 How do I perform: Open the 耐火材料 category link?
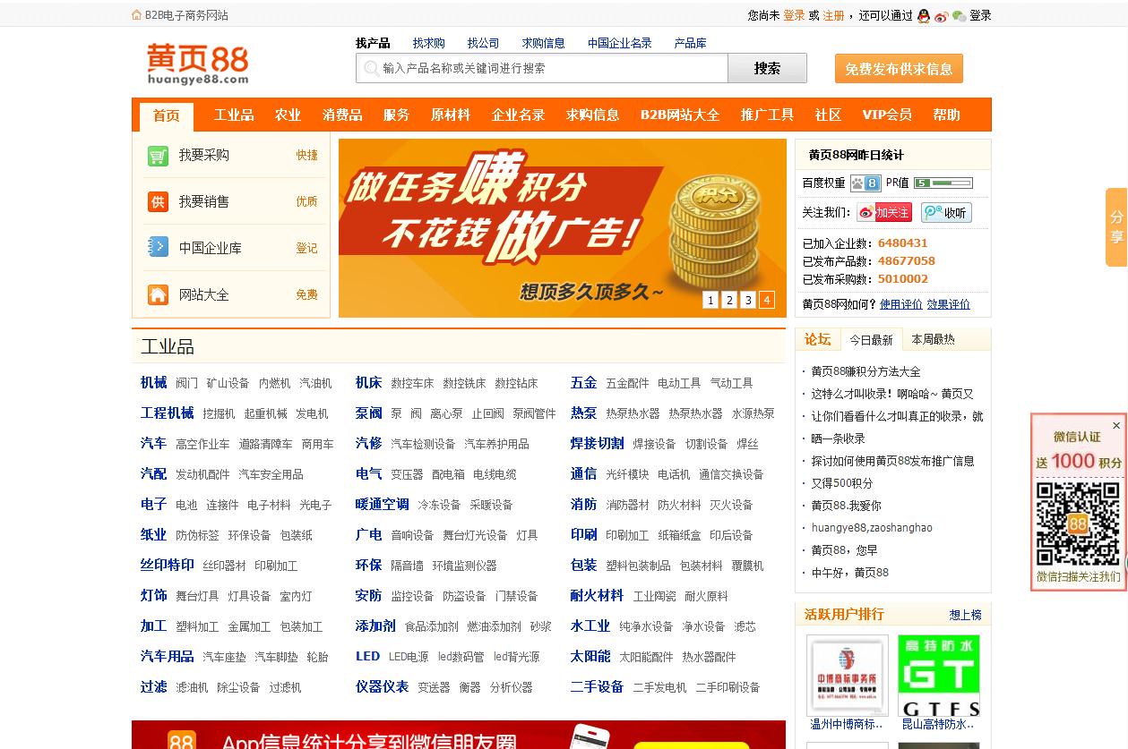(598, 595)
